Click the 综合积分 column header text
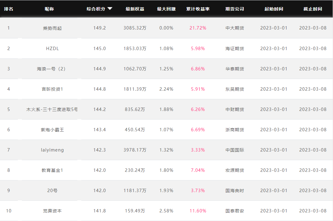This screenshot has width=333, height=221. [x=96, y=9]
